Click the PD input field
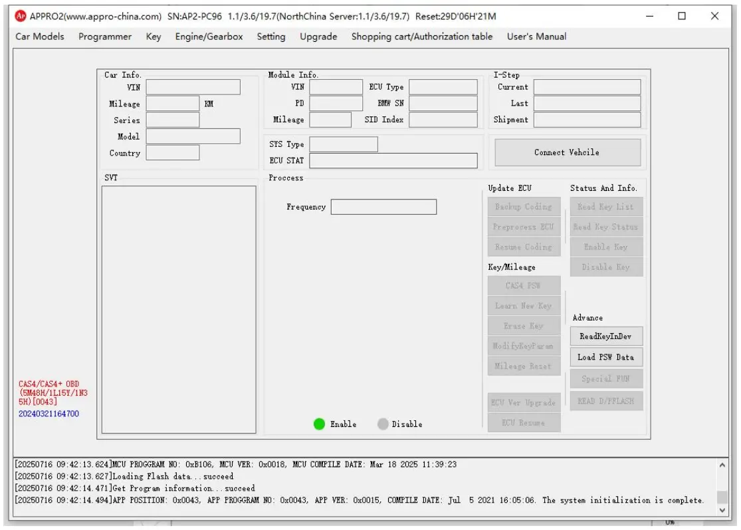Image resolution: width=741 pixels, height=530 pixels. point(336,103)
